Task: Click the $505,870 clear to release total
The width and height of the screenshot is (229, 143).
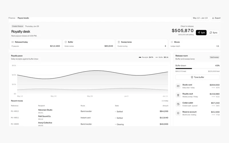Action: 183,31
